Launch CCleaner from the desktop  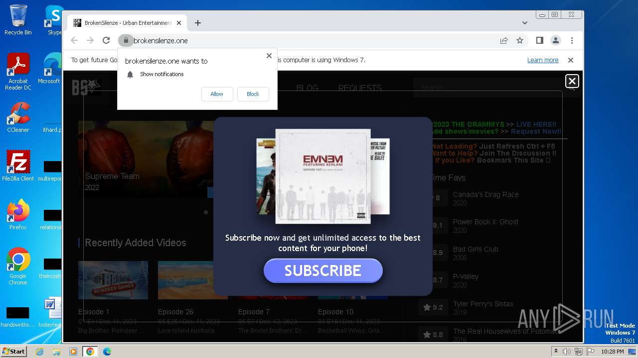pos(18,117)
